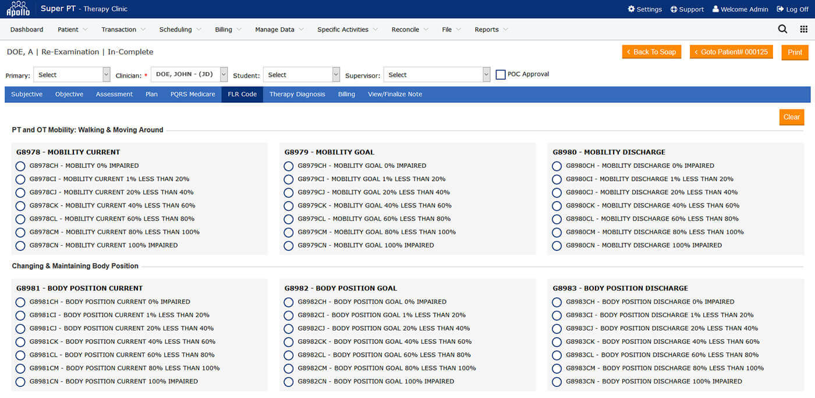This screenshot has height=398, width=815.
Task: Click the orange Clear button
Action: [792, 117]
